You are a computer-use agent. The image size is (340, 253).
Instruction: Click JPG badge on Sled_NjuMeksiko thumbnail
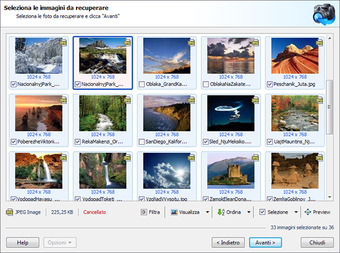point(256,100)
